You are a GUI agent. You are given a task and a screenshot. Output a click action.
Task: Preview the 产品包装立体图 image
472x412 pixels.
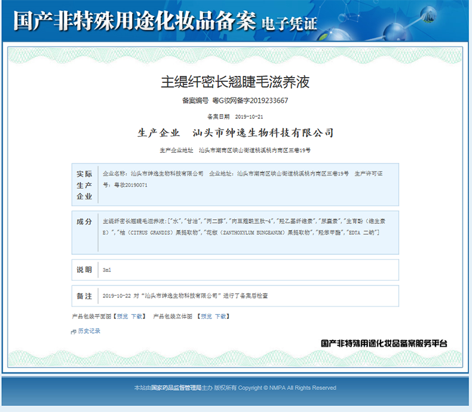click(207, 316)
